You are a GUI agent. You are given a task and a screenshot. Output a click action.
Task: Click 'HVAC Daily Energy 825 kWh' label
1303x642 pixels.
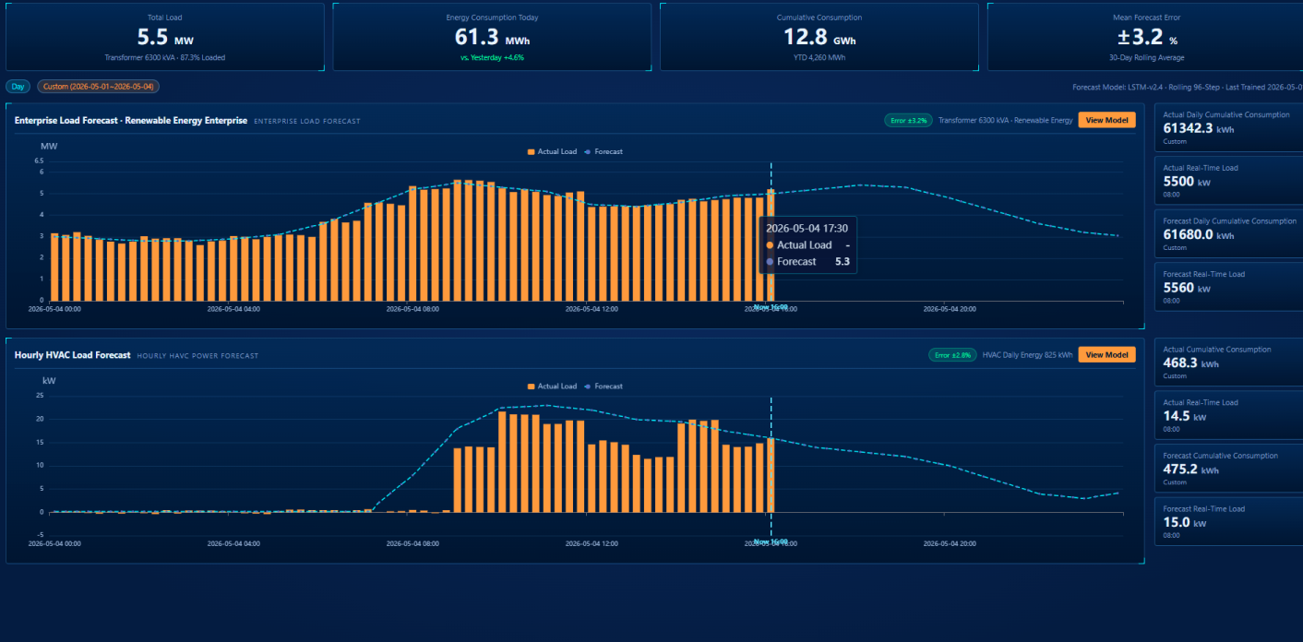1027,355
